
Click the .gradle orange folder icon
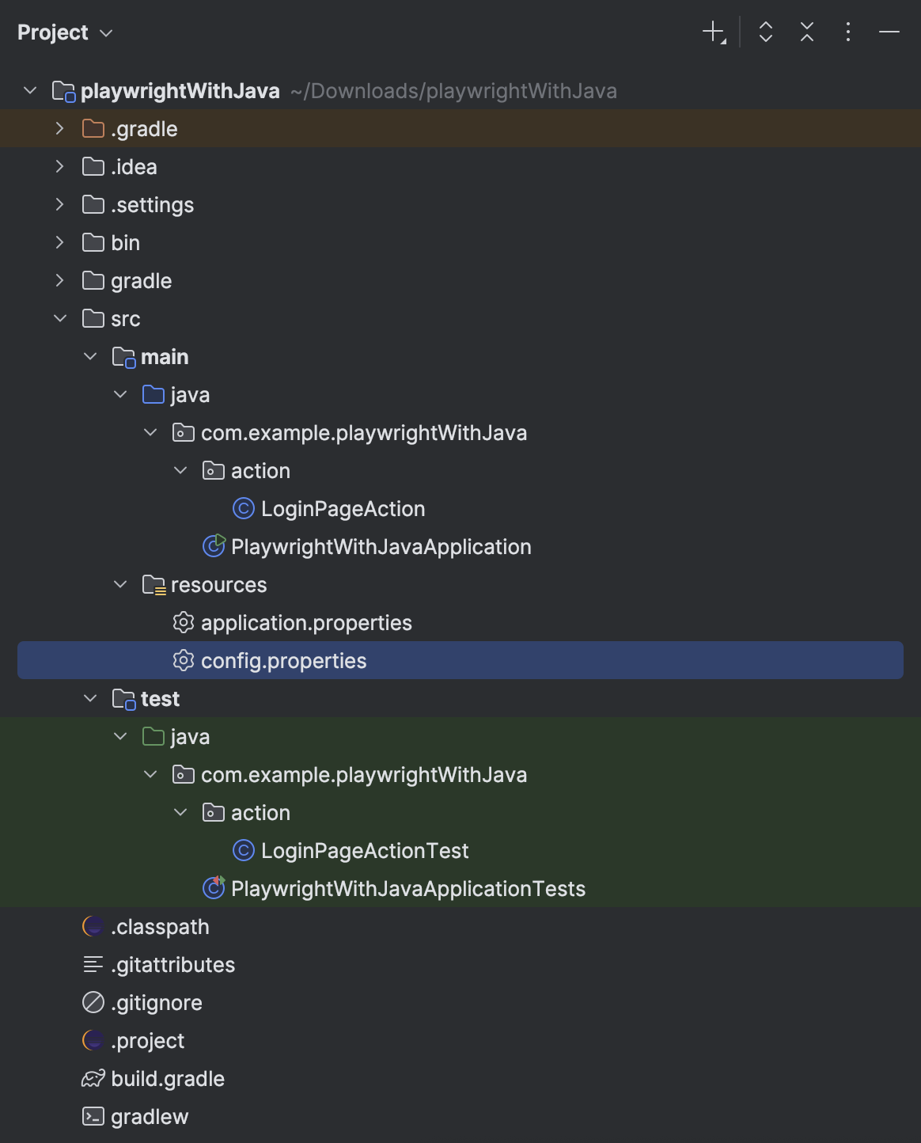(x=93, y=129)
